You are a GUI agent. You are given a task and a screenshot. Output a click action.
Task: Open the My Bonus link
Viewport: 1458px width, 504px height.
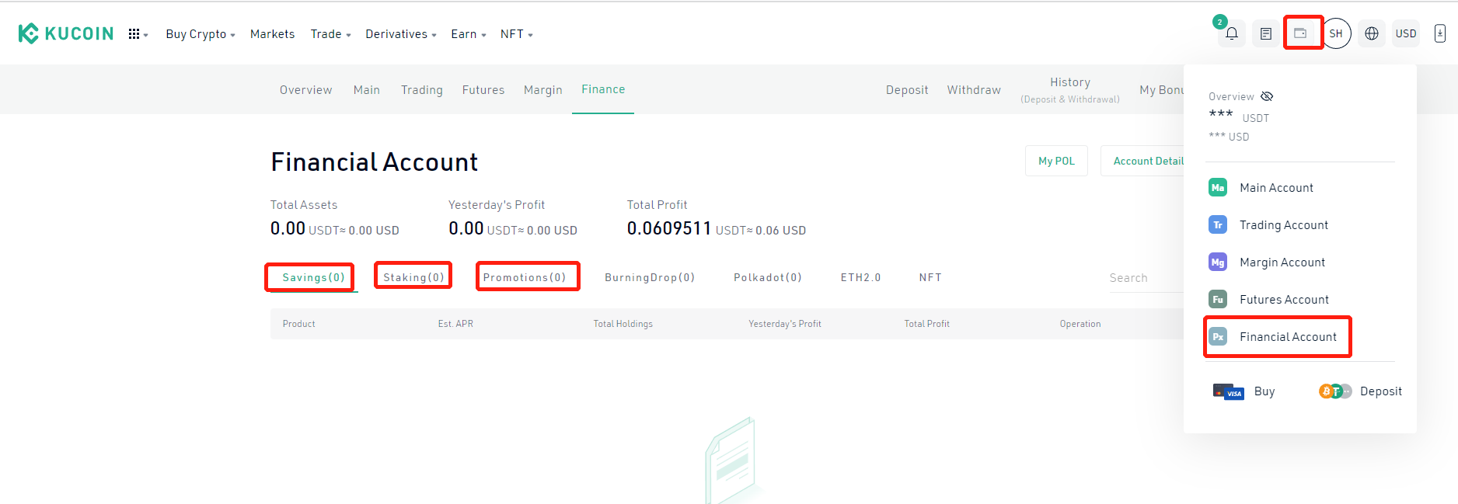[x=1161, y=90]
